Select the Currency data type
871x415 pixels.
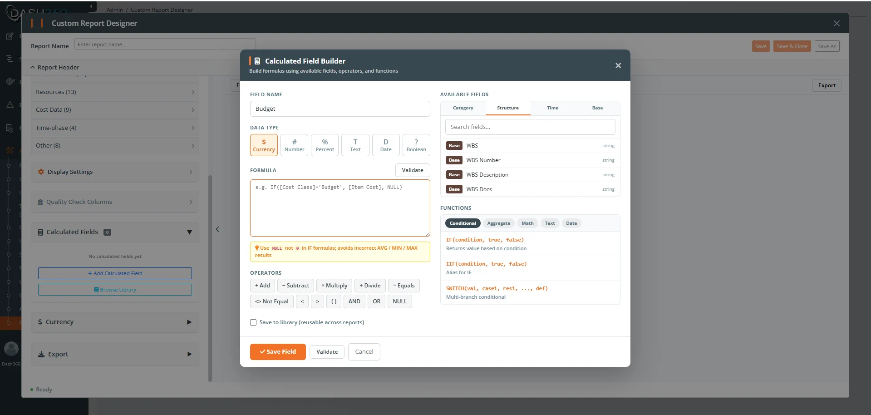click(264, 145)
